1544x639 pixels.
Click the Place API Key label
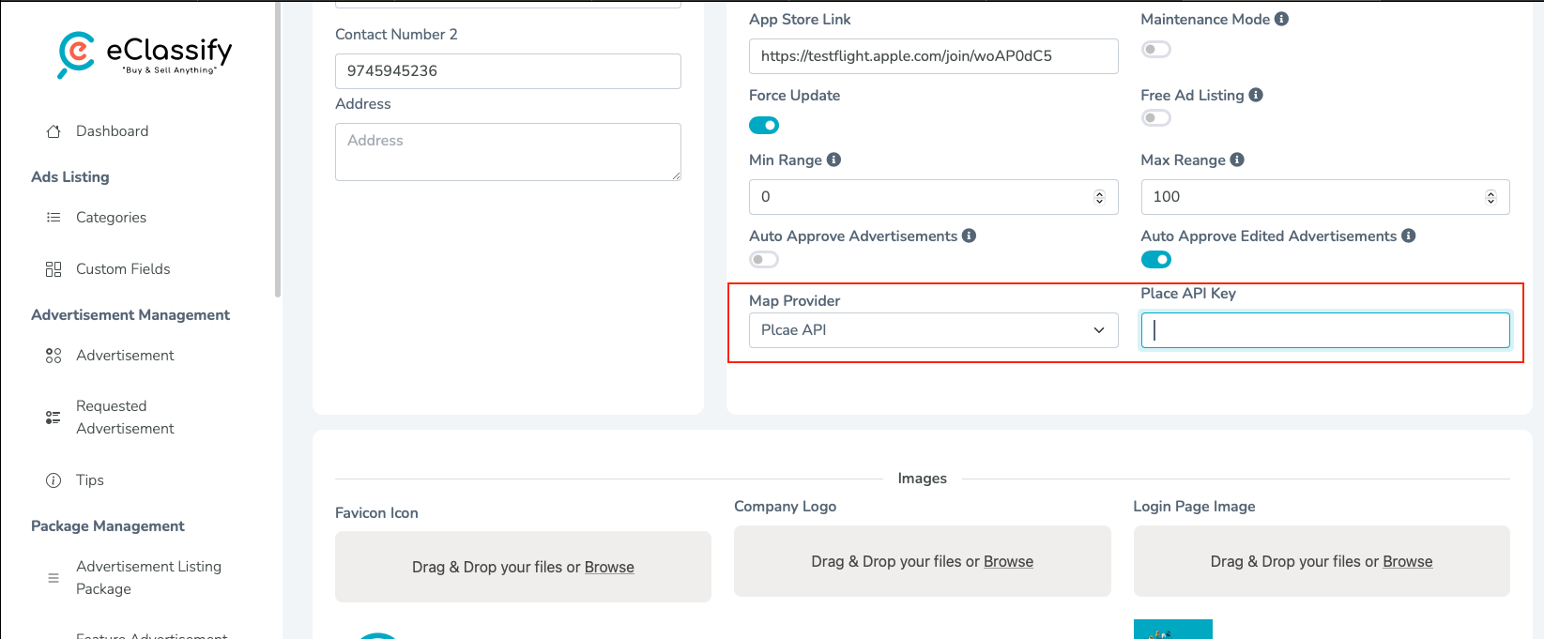click(1188, 293)
